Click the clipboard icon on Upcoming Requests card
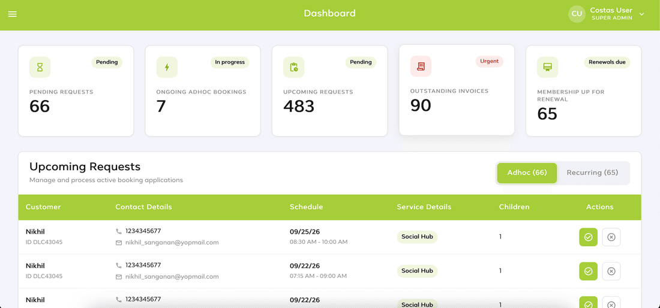The width and height of the screenshot is (660, 308). (294, 67)
